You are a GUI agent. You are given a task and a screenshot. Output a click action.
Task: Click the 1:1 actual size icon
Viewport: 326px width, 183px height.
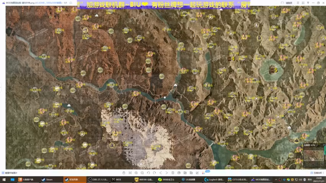click(x=124, y=173)
